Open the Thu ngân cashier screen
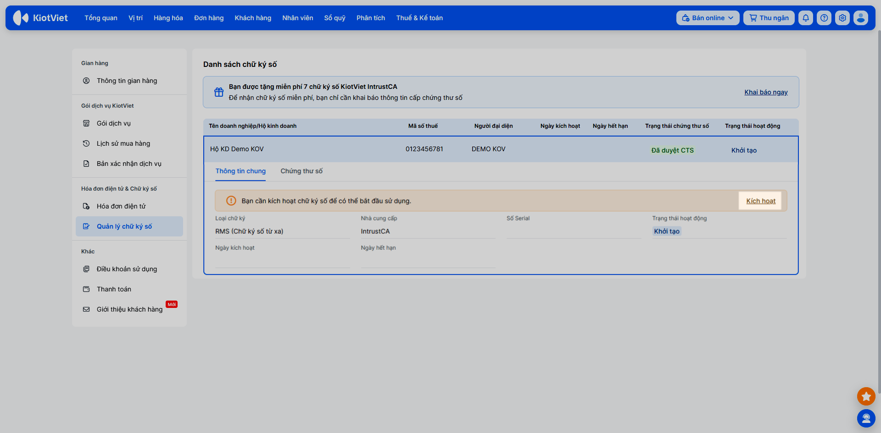The height and width of the screenshot is (433, 881). [x=769, y=18]
